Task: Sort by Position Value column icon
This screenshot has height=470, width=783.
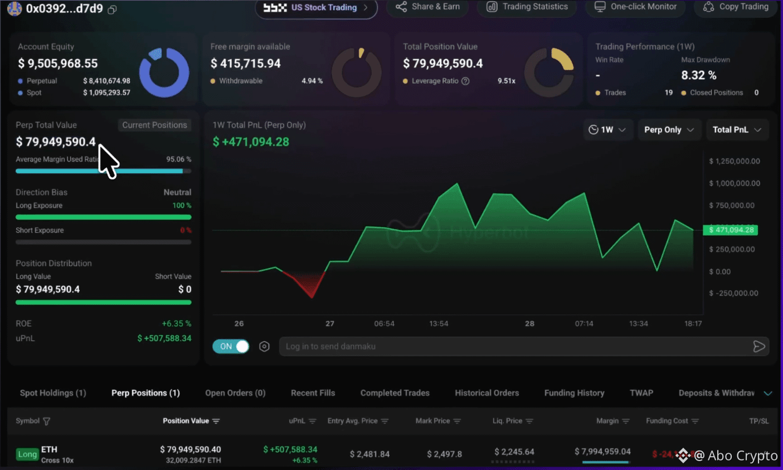Action: coord(216,421)
